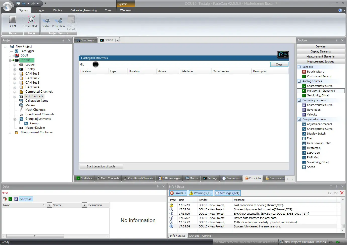Click the Info/Status vertical scrollbar thumb
The height and width of the screenshot is (245, 347).
[x=342, y=226]
